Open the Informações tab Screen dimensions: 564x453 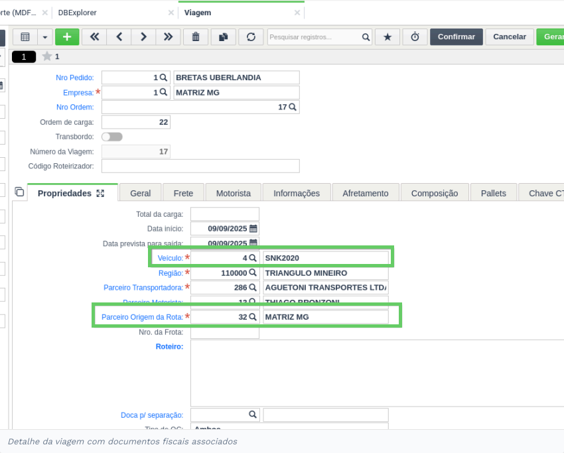(x=297, y=194)
